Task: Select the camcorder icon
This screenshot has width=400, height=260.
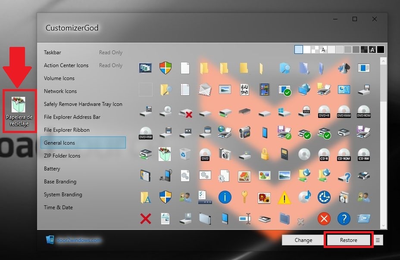Action: pyautogui.click(x=244, y=133)
